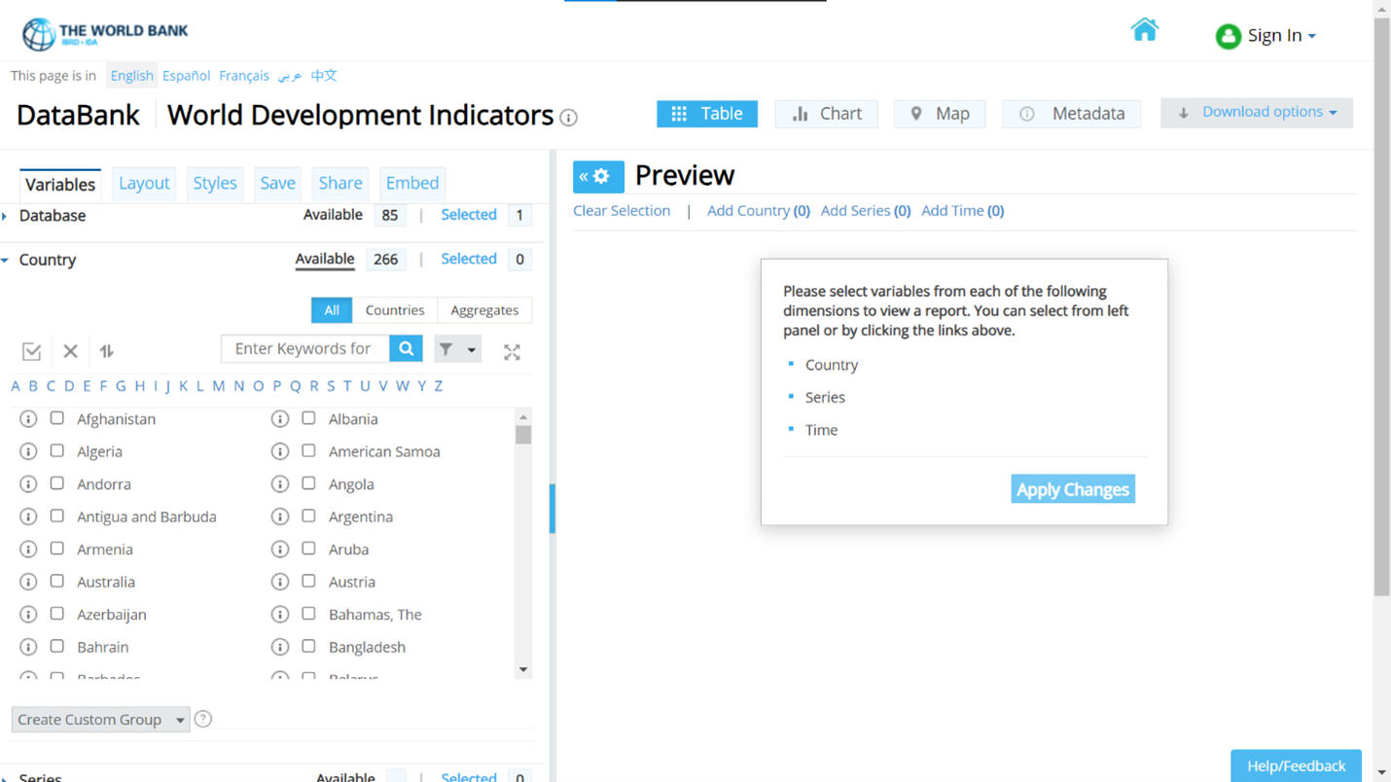This screenshot has width=1391, height=782.
Task: Select the Bangladesh checkbox
Action: click(308, 647)
